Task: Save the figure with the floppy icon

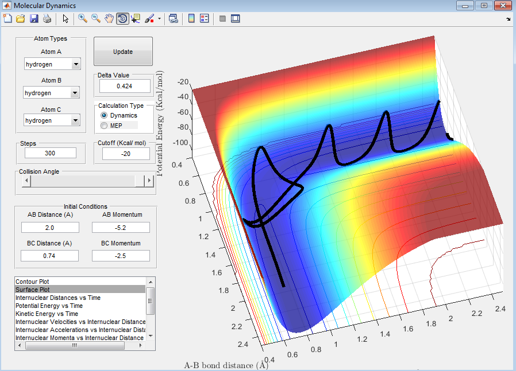Action: pyautogui.click(x=34, y=19)
